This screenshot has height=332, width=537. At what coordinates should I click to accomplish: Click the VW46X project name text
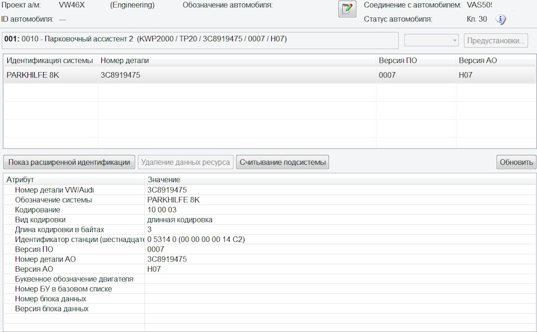point(72,5)
